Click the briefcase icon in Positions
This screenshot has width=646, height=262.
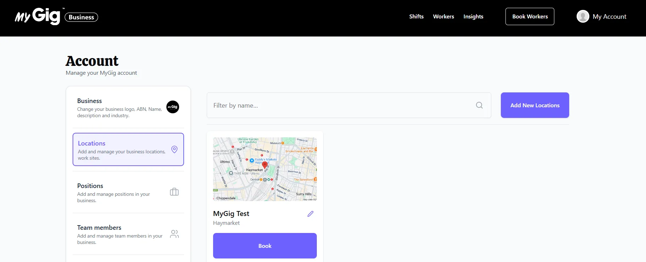tap(174, 192)
